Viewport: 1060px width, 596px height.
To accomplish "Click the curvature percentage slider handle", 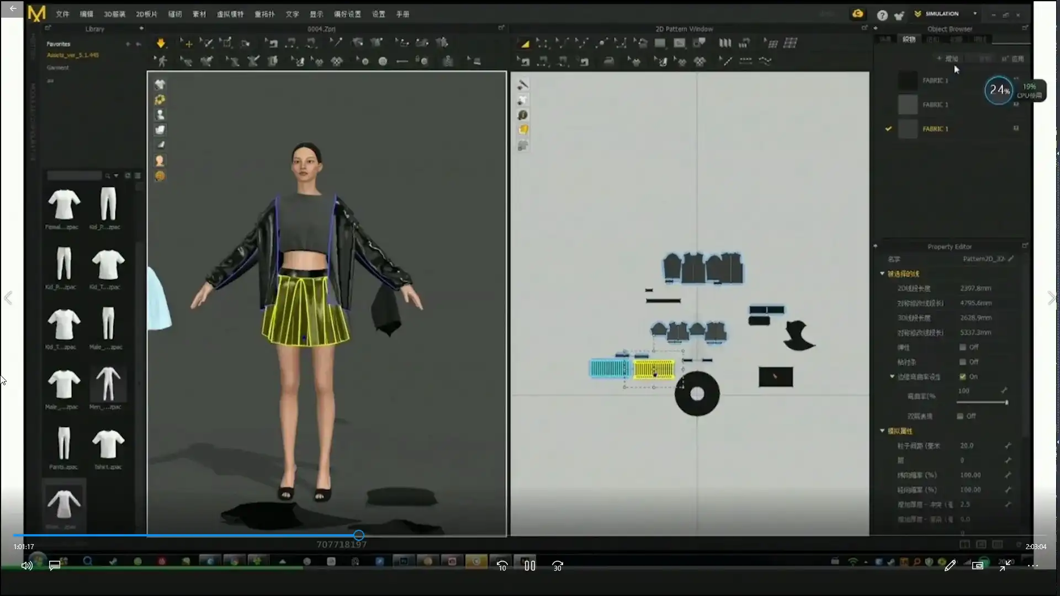I will click(x=1006, y=402).
